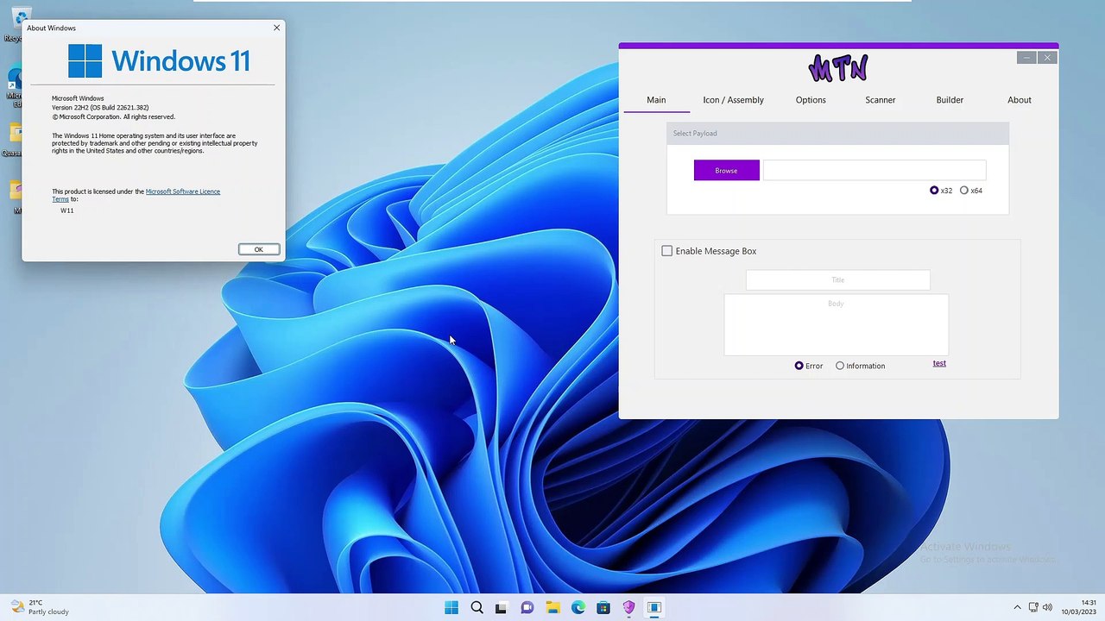Open the volume tray icon
The height and width of the screenshot is (621, 1105).
pos(1047,607)
